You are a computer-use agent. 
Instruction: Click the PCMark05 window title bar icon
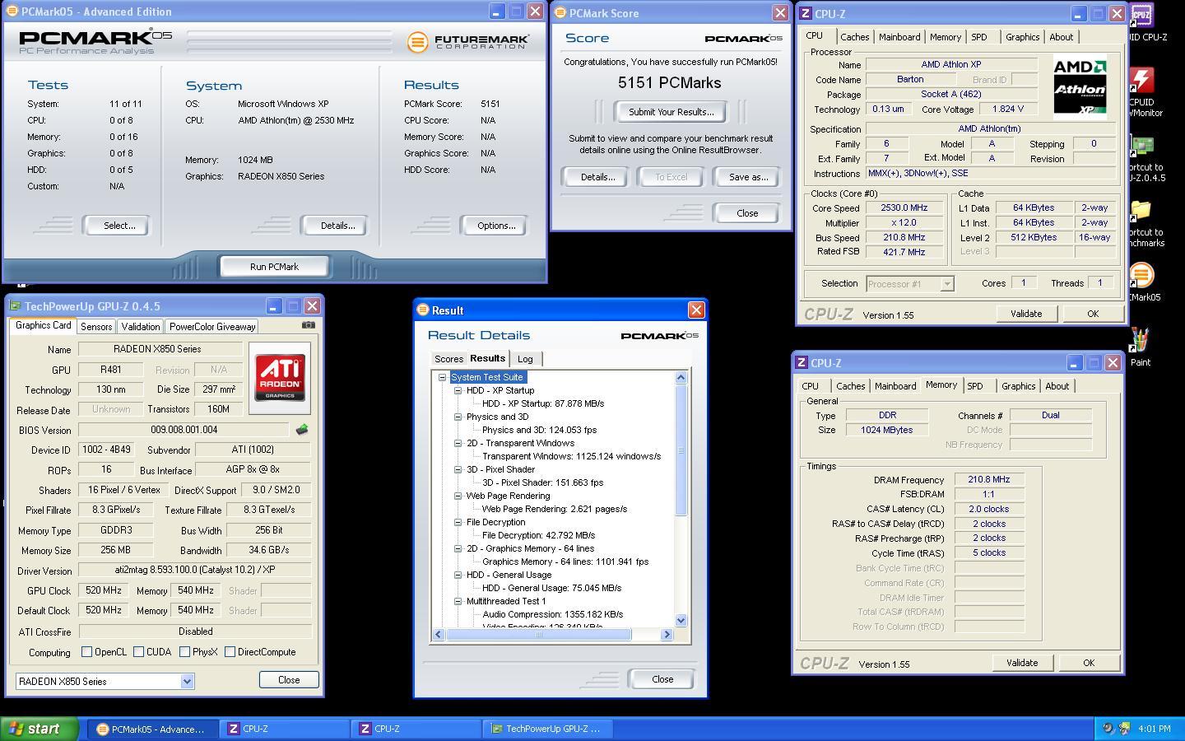[12, 12]
